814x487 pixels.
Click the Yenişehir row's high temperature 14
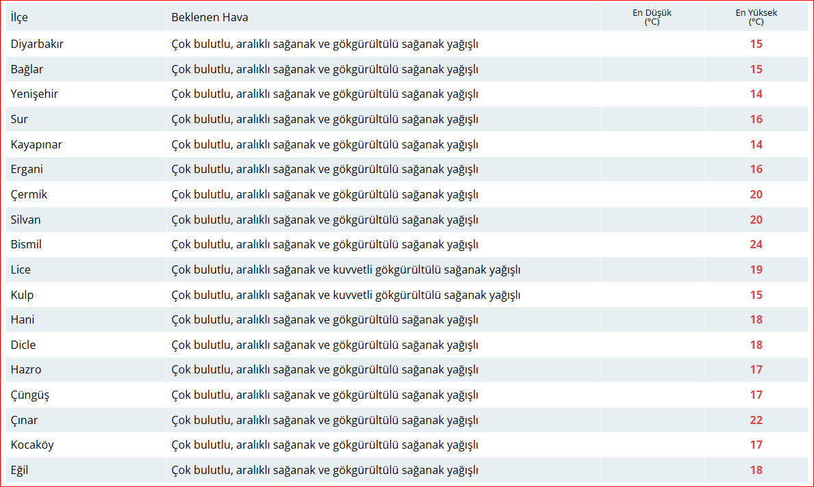[x=756, y=94]
